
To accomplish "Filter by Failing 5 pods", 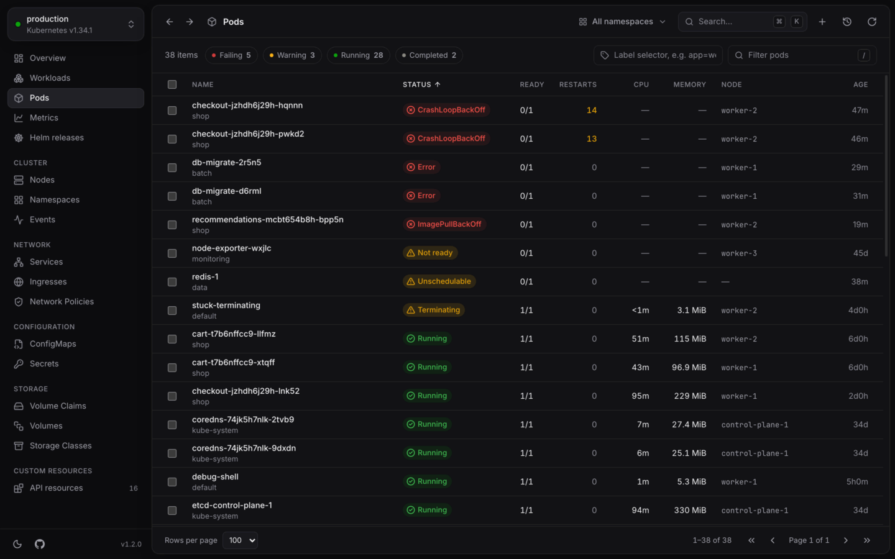I will (x=231, y=55).
